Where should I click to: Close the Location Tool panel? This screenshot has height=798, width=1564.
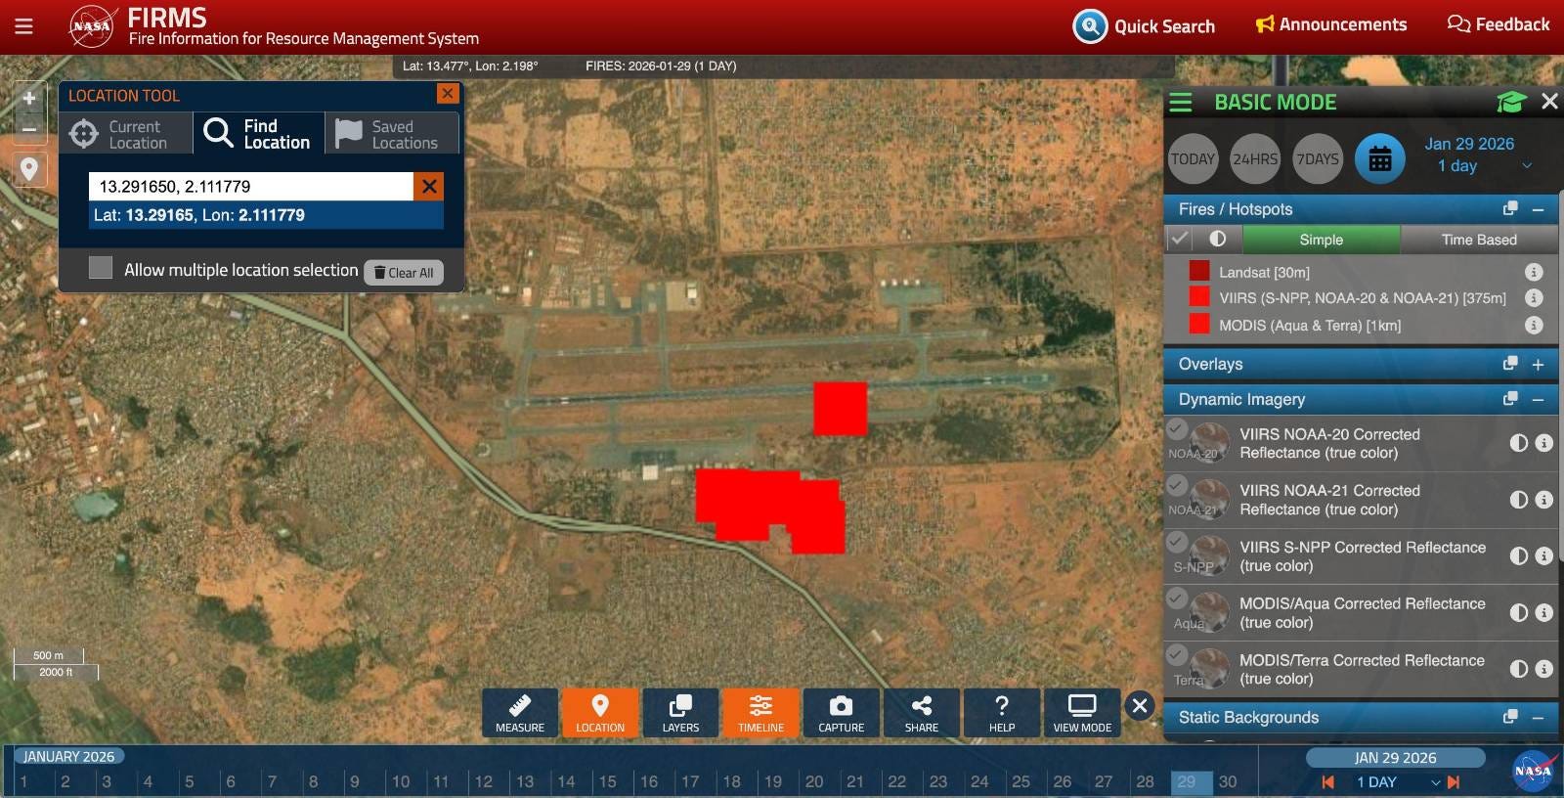tap(448, 94)
